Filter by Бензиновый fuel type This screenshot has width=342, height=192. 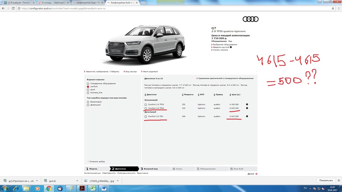[x=88, y=102]
